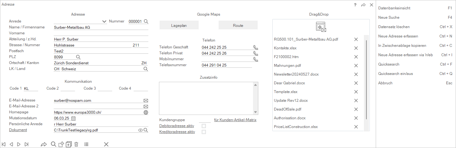Open homepage via the globe icon
The image size is (456, 148).
[146, 112]
